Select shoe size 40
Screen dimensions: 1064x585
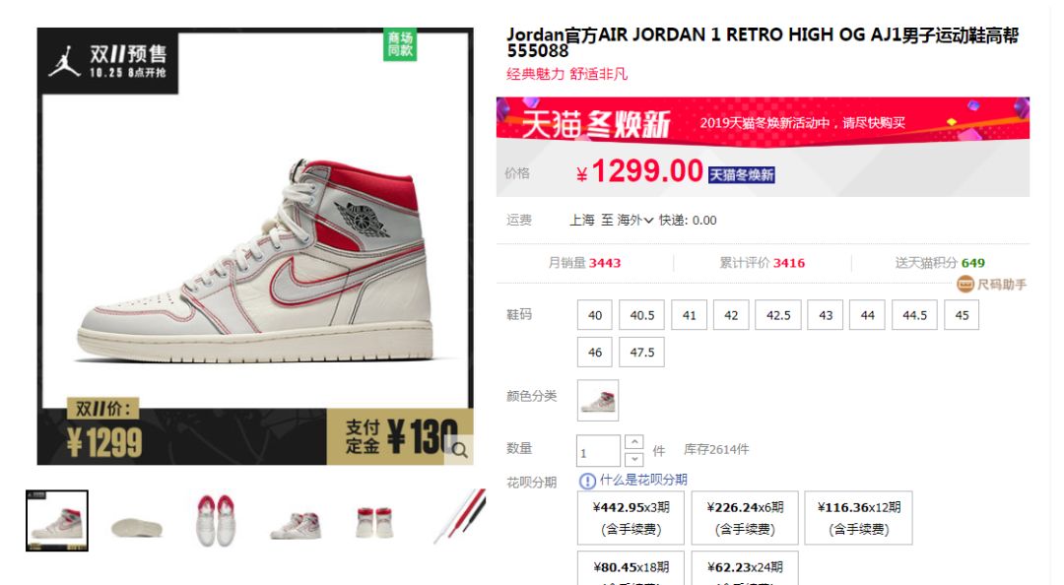(595, 315)
